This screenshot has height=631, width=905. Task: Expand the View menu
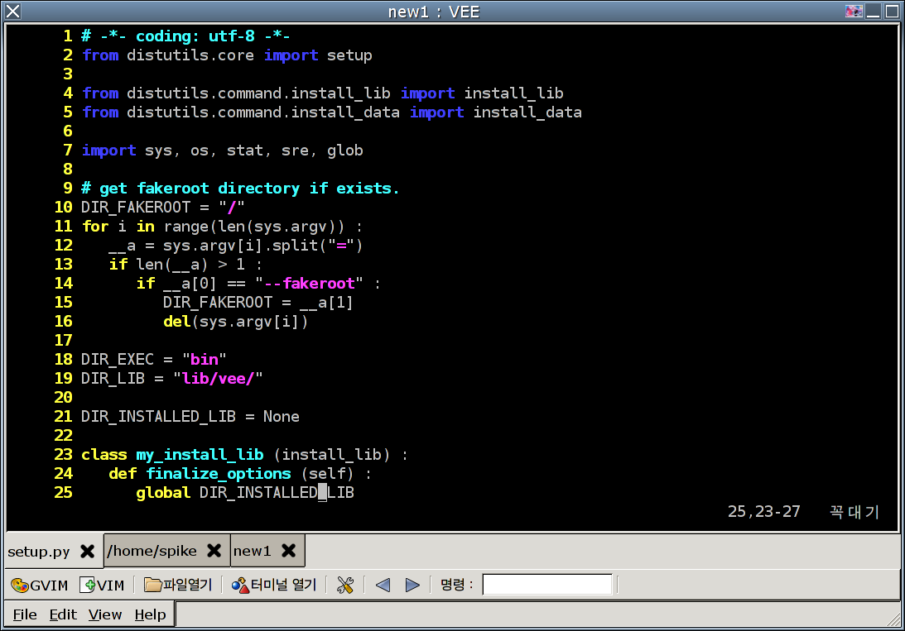click(x=105, y=614)
